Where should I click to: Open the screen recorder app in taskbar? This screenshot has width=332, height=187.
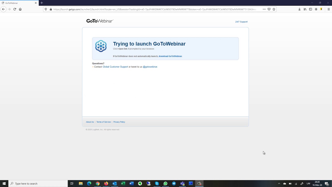pos(199,184)
